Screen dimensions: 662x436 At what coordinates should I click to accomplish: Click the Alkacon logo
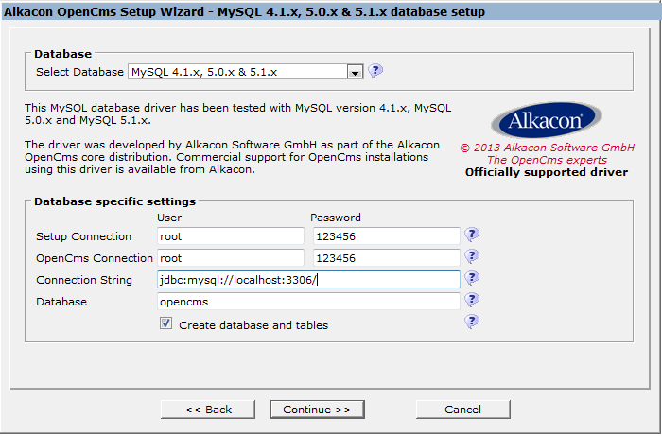coord(547,120)
